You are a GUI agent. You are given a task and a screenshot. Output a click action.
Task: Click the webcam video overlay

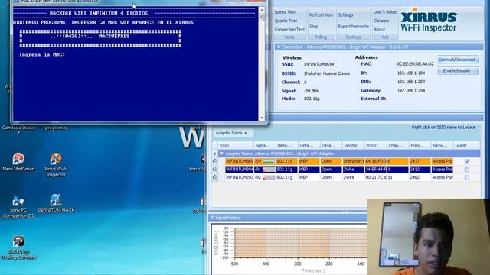click(429, 237)
